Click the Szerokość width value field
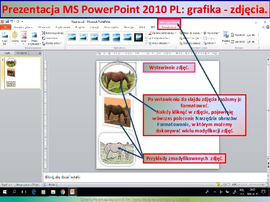The width and height of the screenshot is (270, 202). [x=251, y=42]
